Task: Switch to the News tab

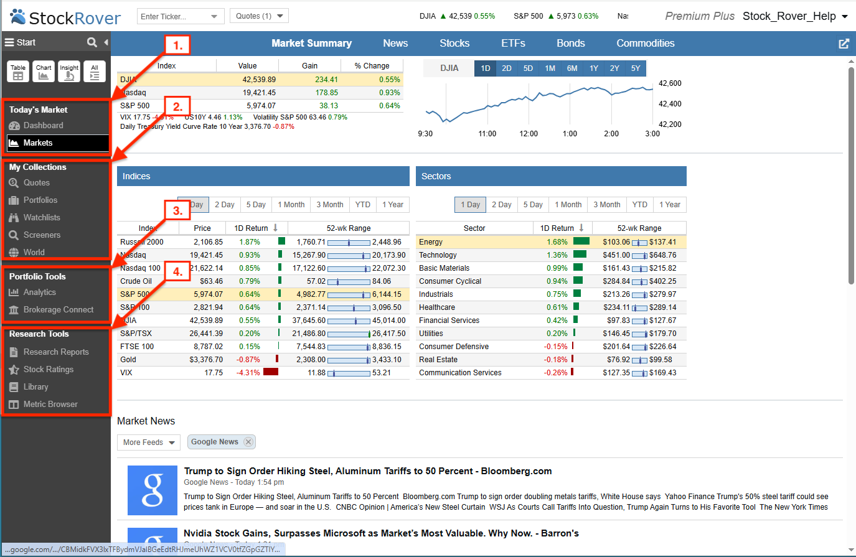Action: coord(395,44)
